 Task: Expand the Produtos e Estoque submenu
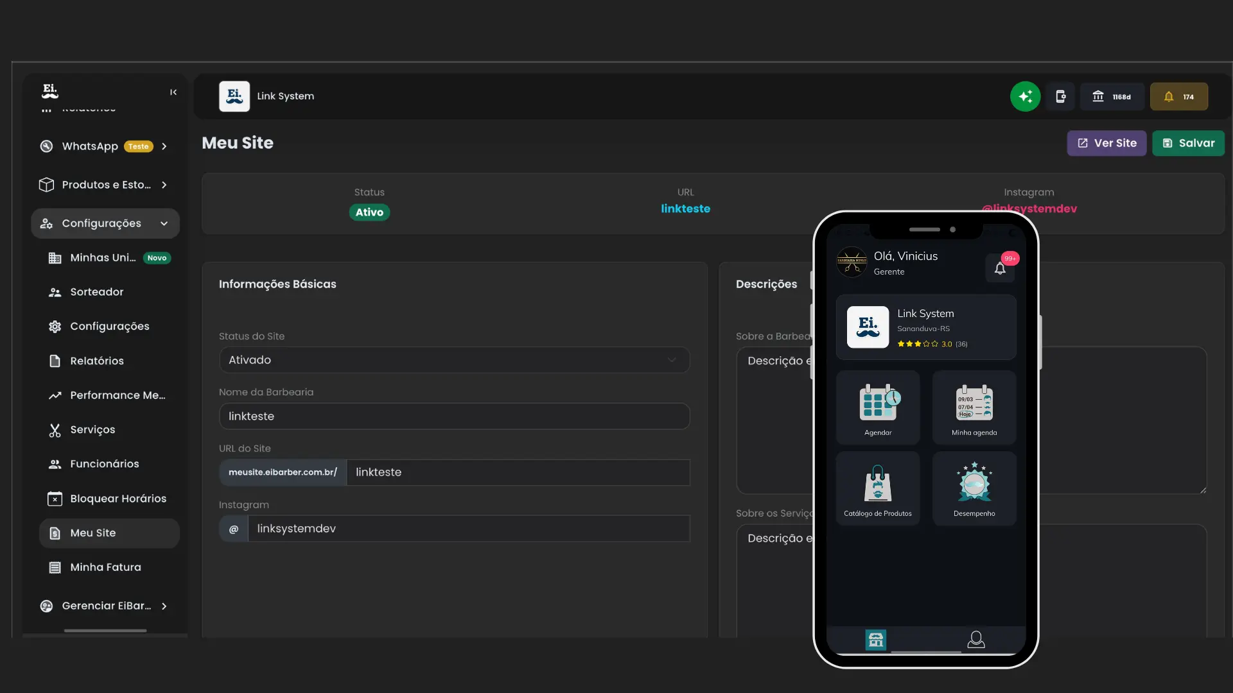165,185
